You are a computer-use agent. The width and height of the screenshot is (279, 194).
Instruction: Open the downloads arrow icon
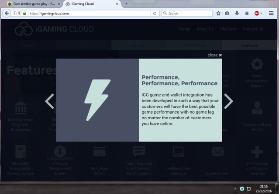pyautogui.click(x=237, y=14)
